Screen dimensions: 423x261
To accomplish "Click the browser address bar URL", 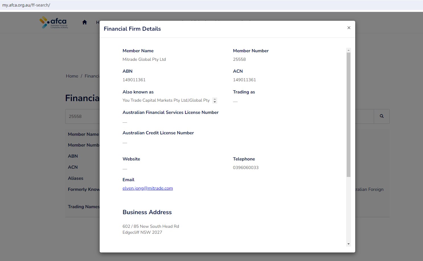I will 26,5.
